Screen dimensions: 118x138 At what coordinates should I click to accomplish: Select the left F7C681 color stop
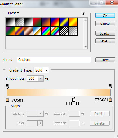[x=7, y=99]
